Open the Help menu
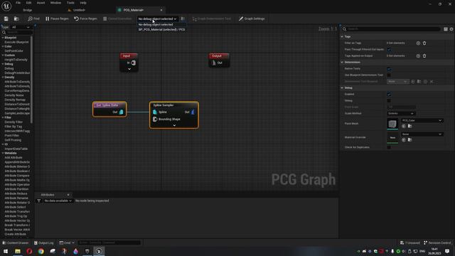This screenshot has height=256, width=455. [x=83, y=3]
